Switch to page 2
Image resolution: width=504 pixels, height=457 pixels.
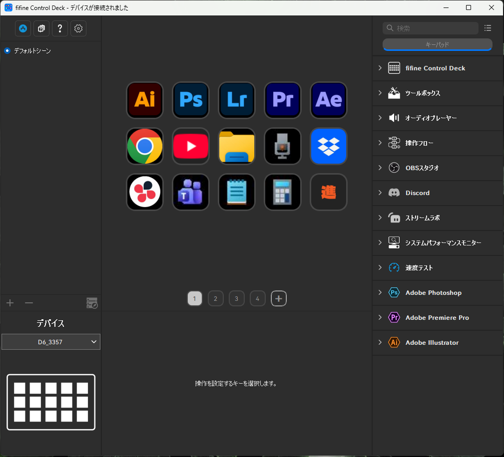pos(216,299)
